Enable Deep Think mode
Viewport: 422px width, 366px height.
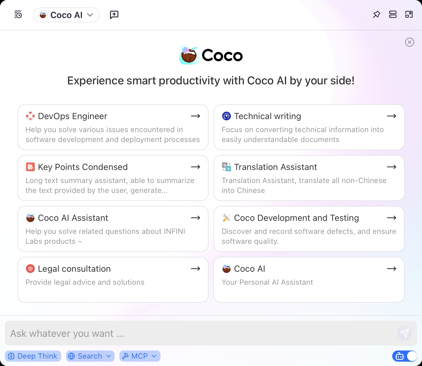[33, 356]
